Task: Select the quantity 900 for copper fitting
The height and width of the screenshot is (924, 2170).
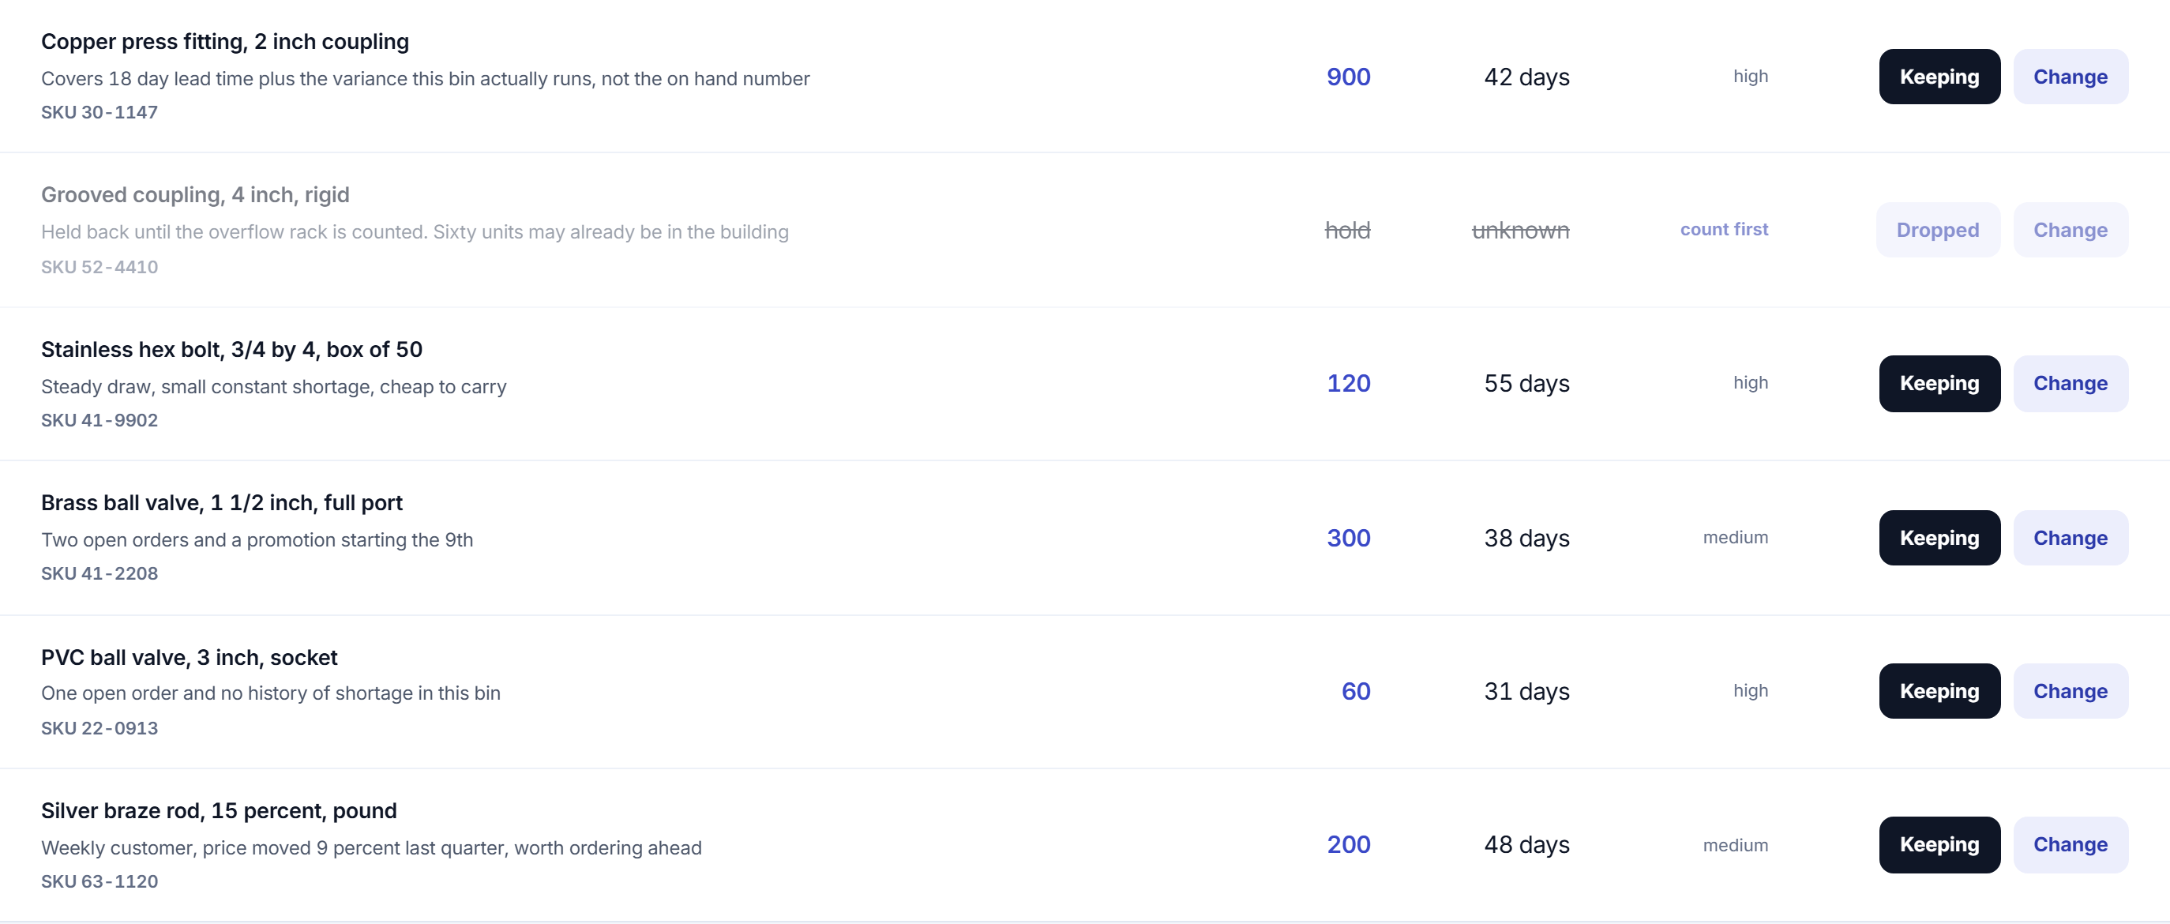Action: 1348,77
